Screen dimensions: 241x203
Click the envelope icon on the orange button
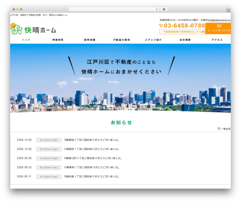[x=219, y=26]
